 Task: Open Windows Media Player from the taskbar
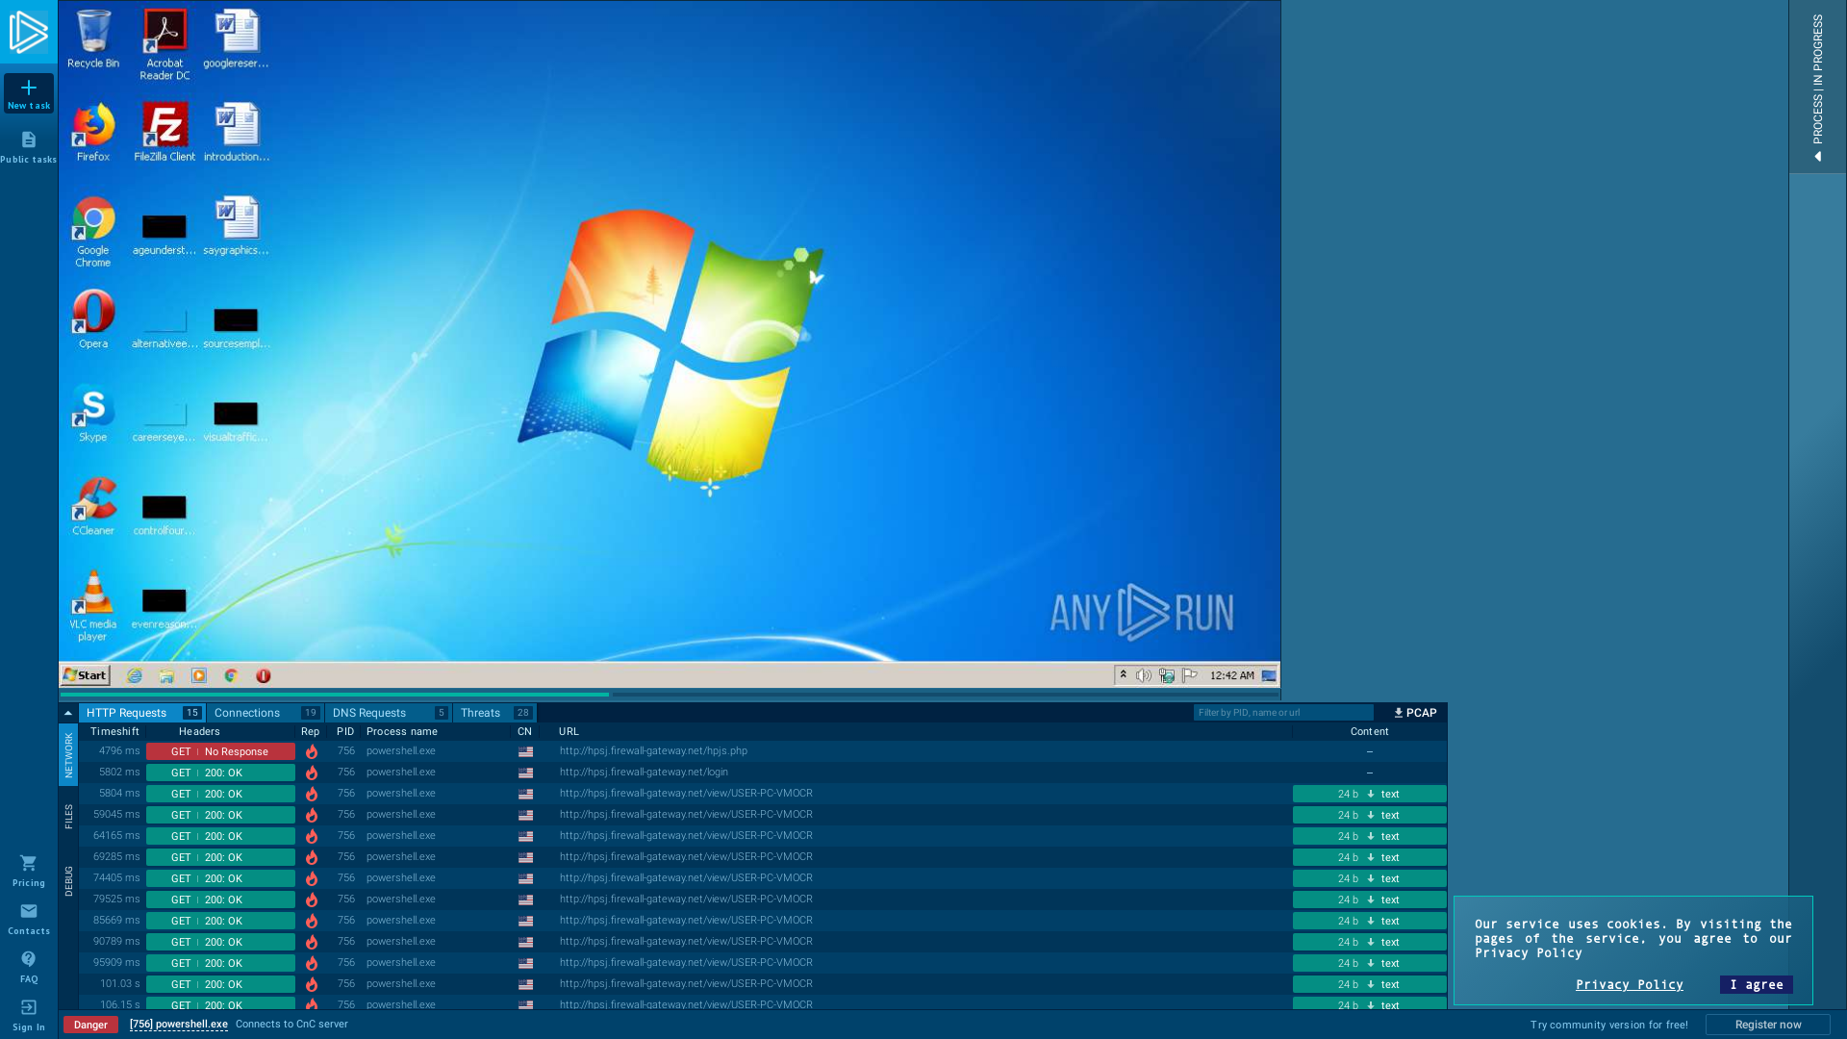coord(199,675)
